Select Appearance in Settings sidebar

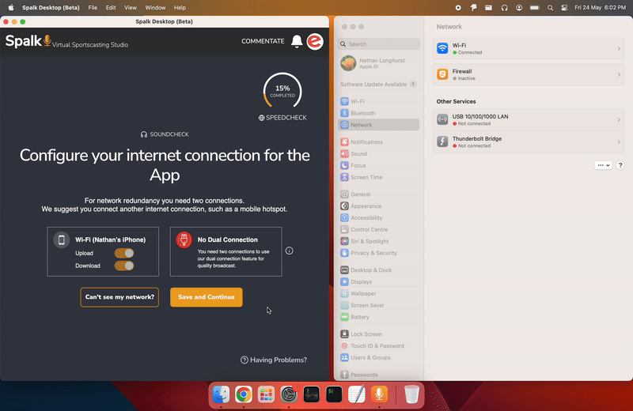pyautogui.click(x=379, y=206)
